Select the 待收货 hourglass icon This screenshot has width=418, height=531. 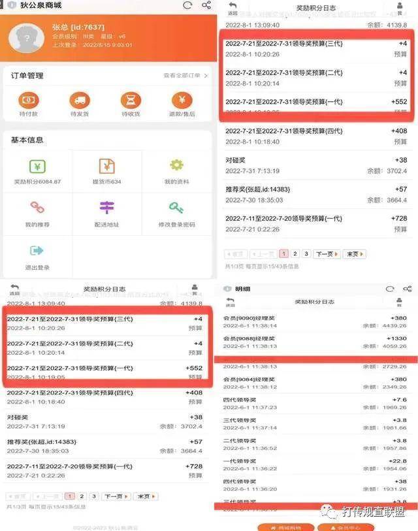(x=131, y=101)
